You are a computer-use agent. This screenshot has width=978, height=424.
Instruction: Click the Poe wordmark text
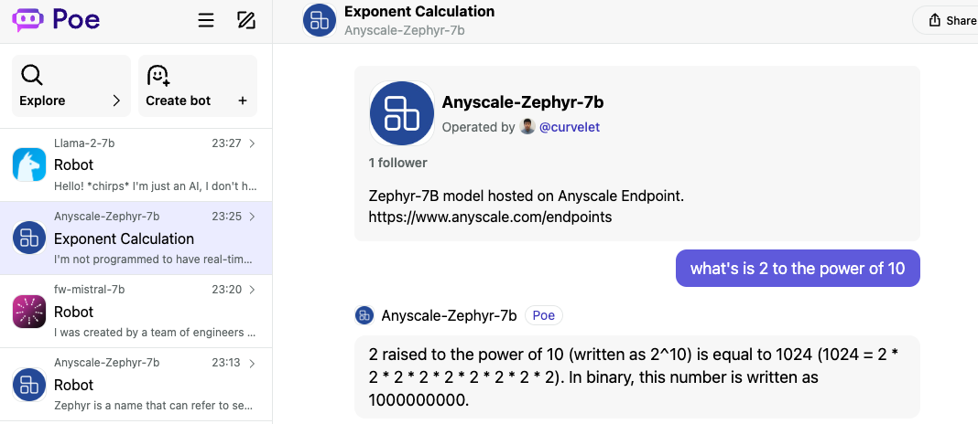pyautogui.click(x=76, y=20)
